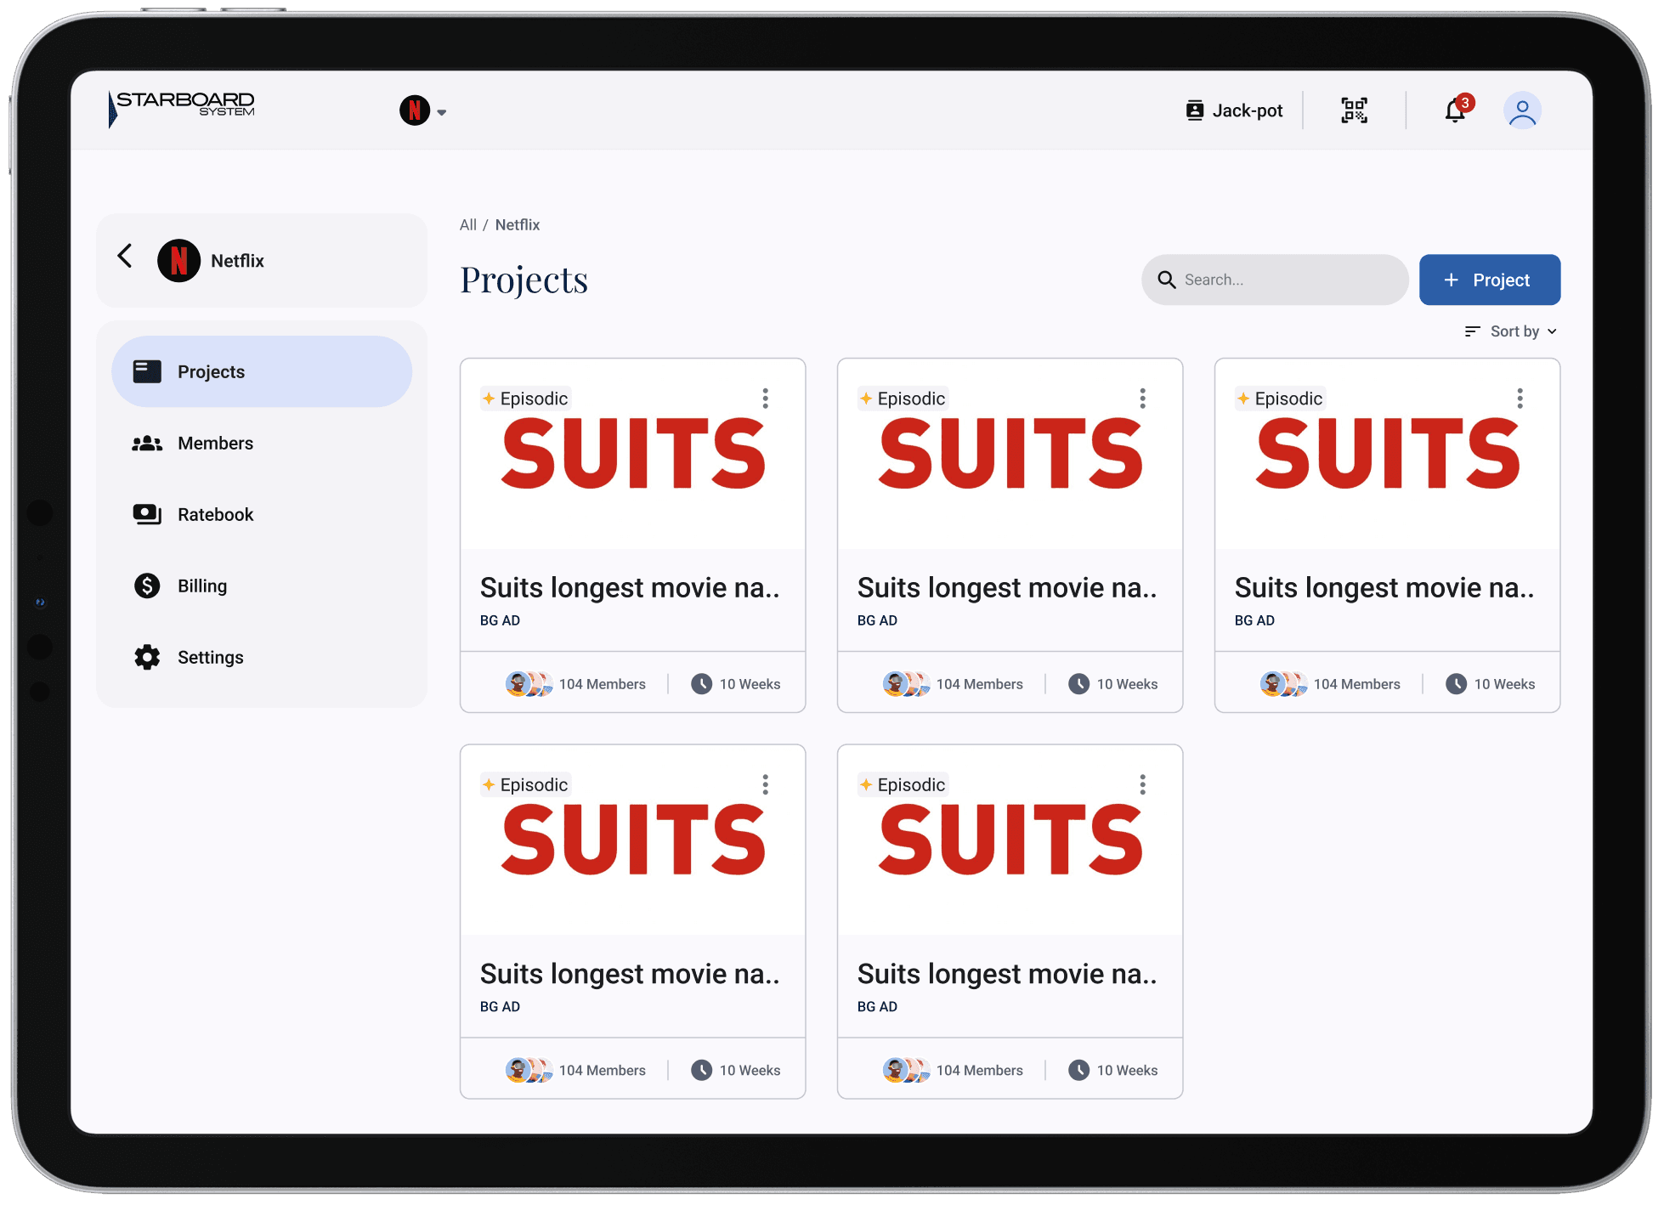Click the QR code scanner icon
Image resolution: width=1664 pixels, height=1205 pixels.
tap(1354, 110)
